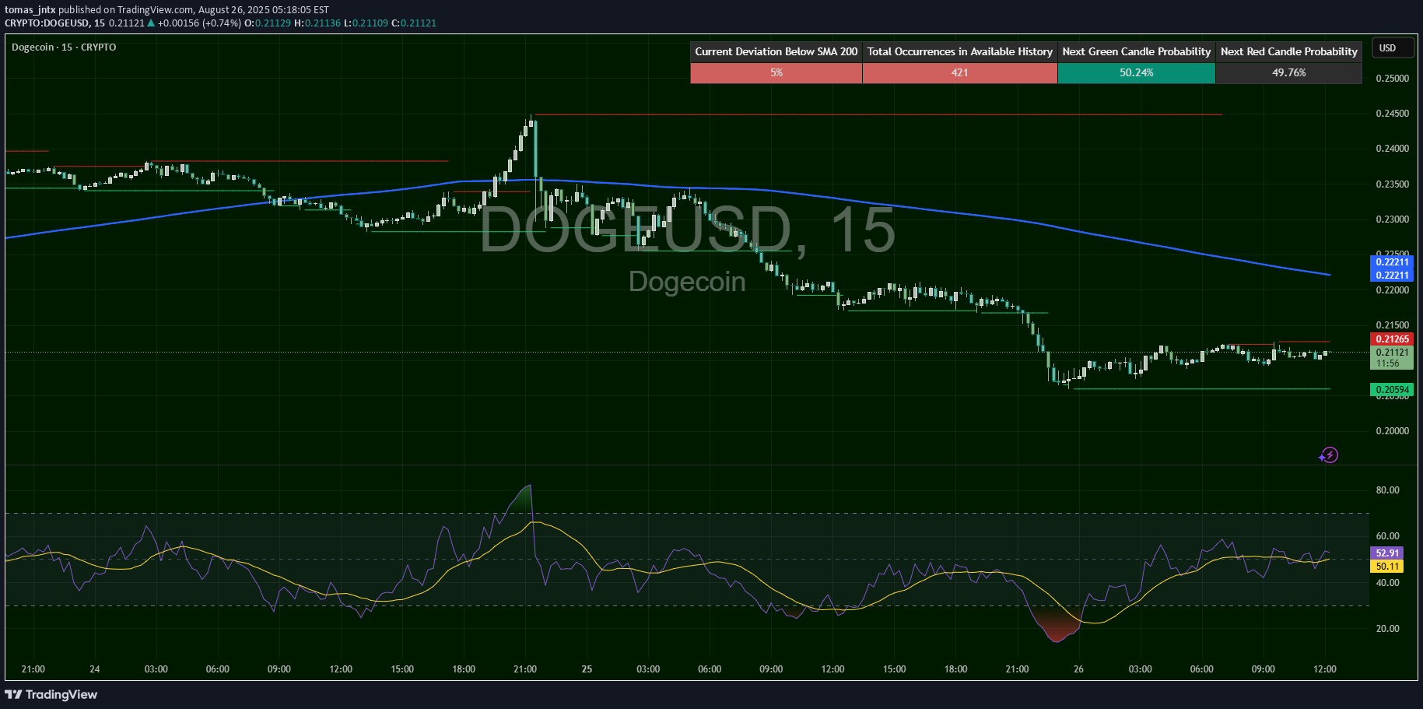Click the purple 52.91 RSI label
The width and height of the screenshot is (1423, 709).
point(1387,553)
